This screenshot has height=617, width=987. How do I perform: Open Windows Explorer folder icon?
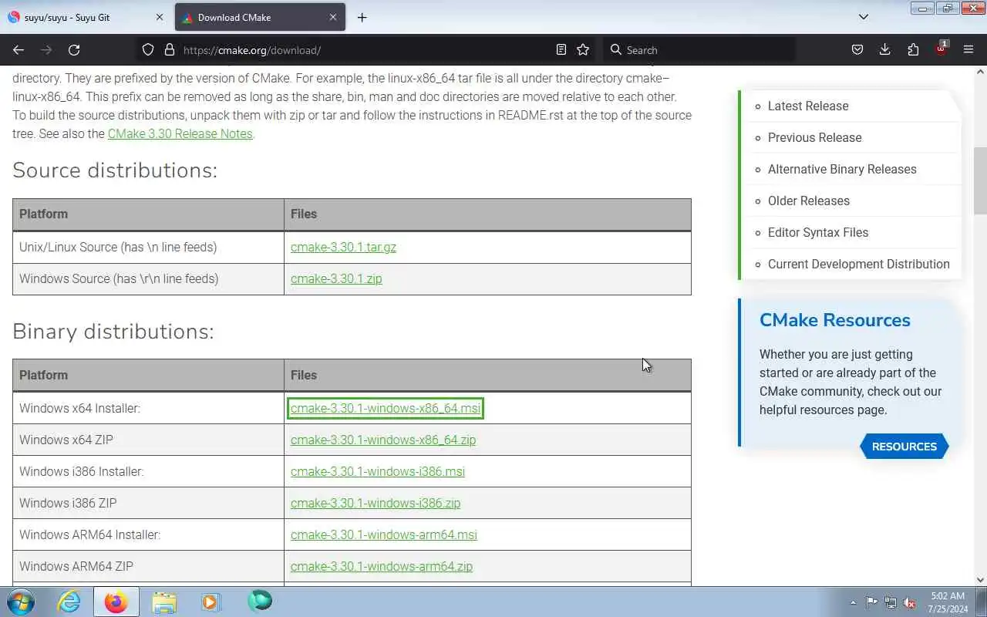[x=164, y=602]
